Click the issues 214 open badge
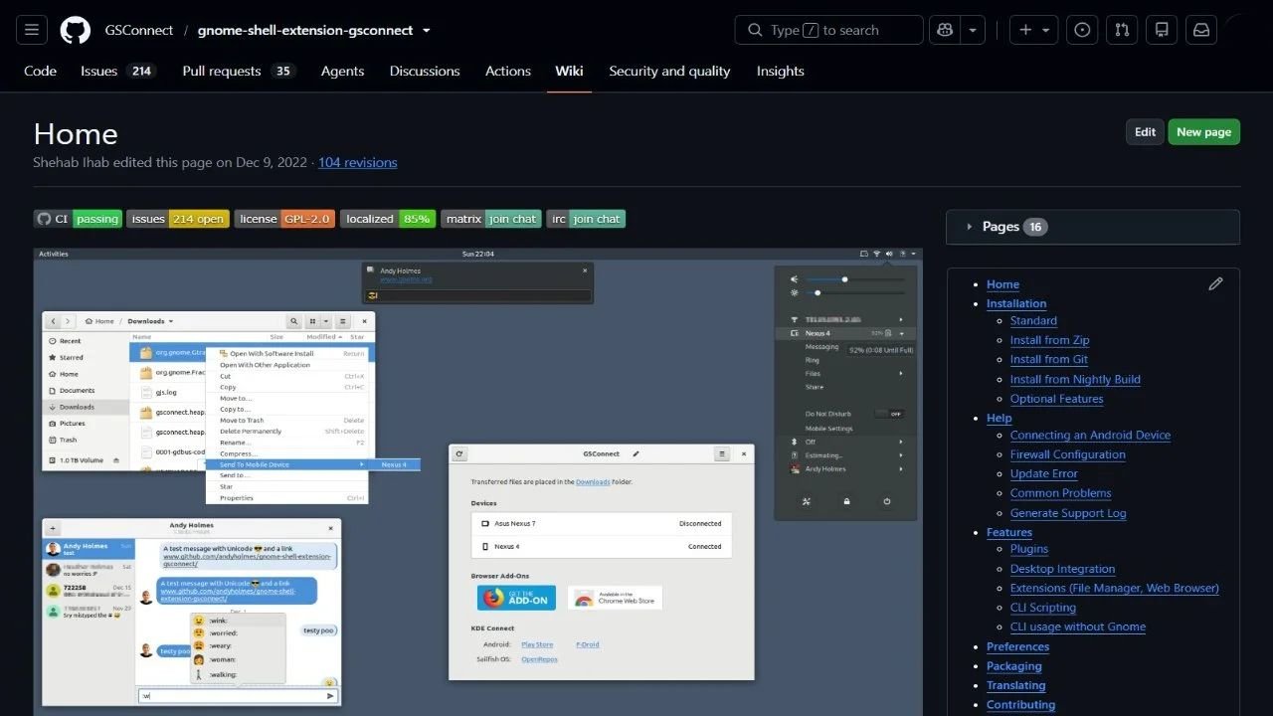Screen dimensions: 1273x716 pyautogui.click(x=178, y=219)
